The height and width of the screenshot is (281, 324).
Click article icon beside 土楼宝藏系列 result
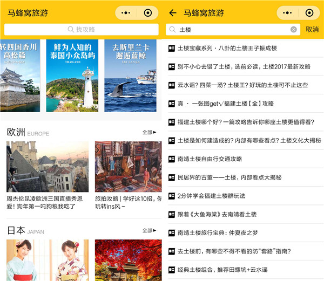172,48
